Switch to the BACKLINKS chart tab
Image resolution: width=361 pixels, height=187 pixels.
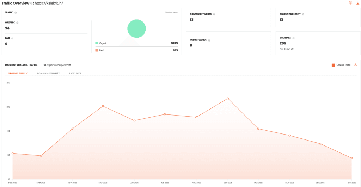[75, 73]
